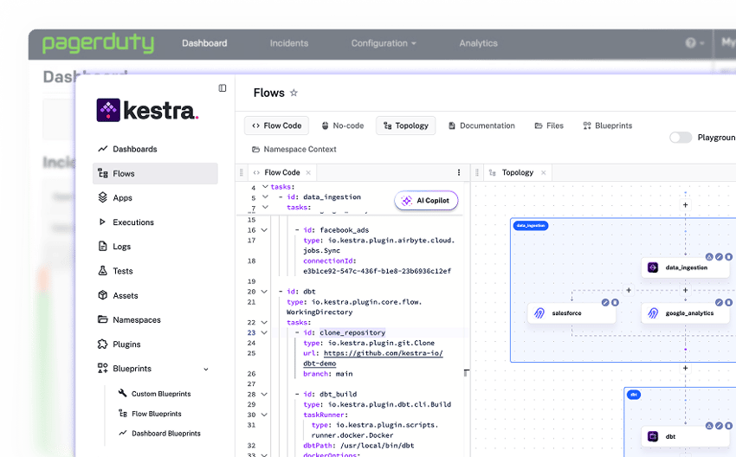Open Custom Blueprints submenu item

[160, 394]
